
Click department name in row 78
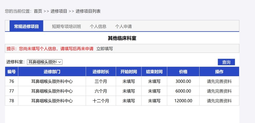pos(52,101)
